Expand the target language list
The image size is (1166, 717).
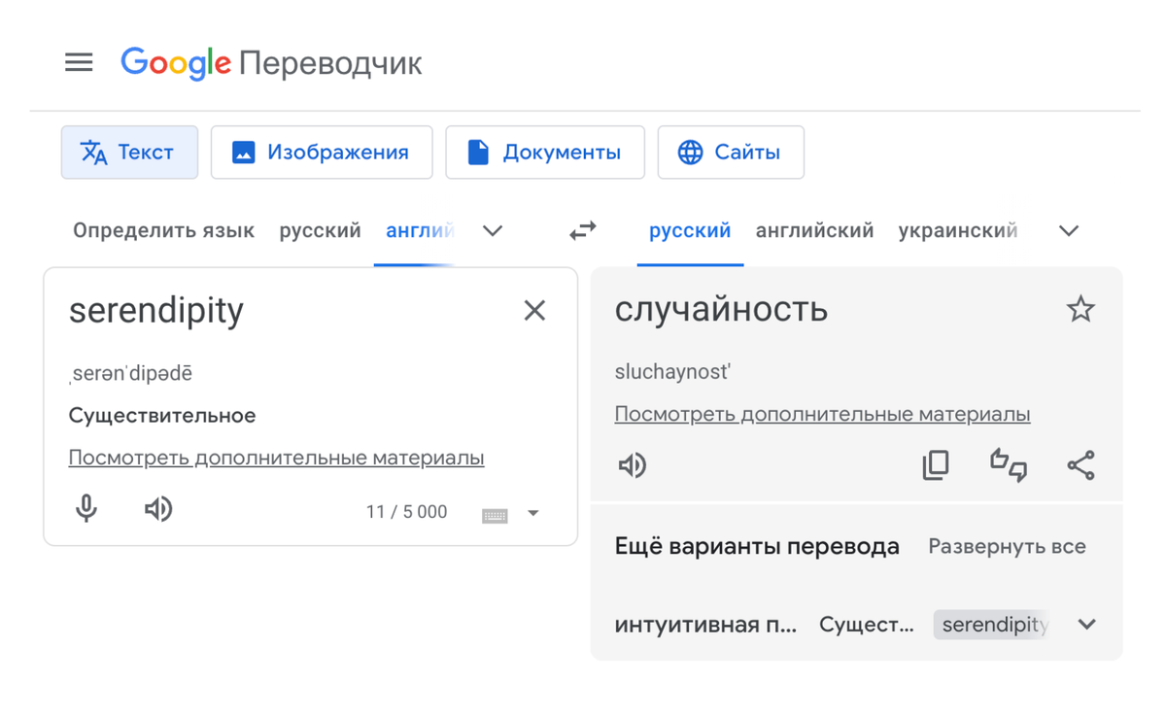1069,231
